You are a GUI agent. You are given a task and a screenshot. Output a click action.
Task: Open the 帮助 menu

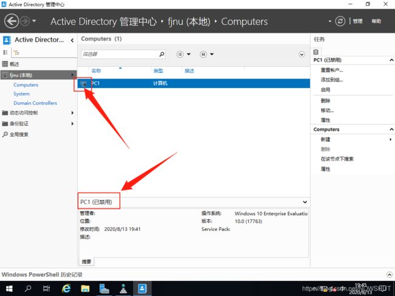coord(376,21)
